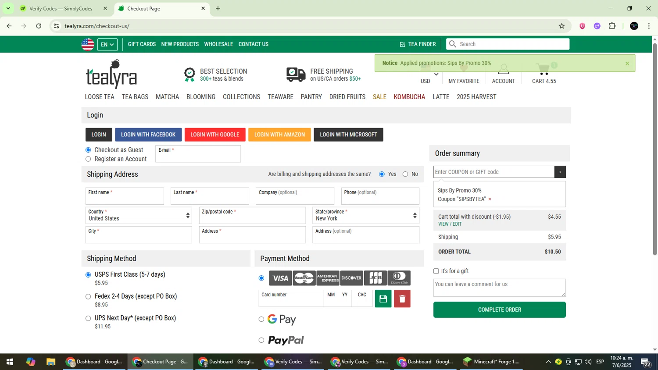The image size is (658, 370).
Task: Bookmark this page with star icon
Action: 561,26
